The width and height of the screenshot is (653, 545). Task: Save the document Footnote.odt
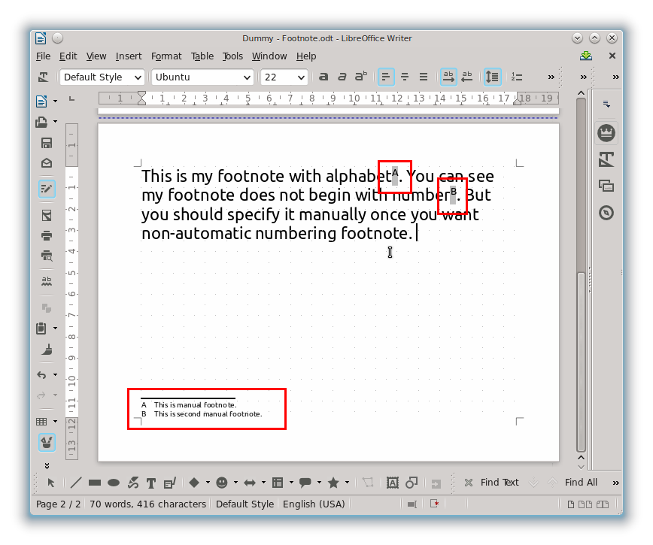tap(47, 144)
